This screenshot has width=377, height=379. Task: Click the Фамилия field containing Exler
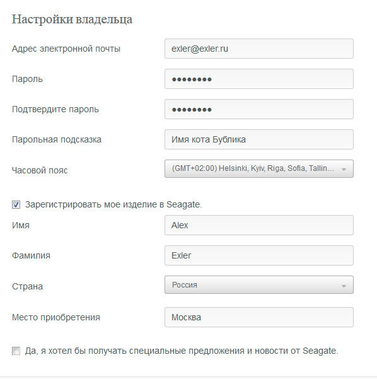coord(259,255)
